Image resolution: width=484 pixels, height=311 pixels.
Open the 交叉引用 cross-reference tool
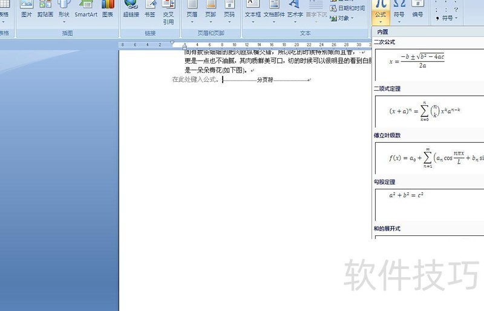[x=169, y=12]
